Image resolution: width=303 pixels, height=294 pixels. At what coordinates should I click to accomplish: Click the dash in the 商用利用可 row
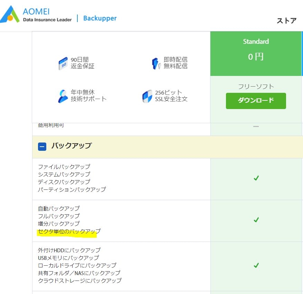[256, 126]
